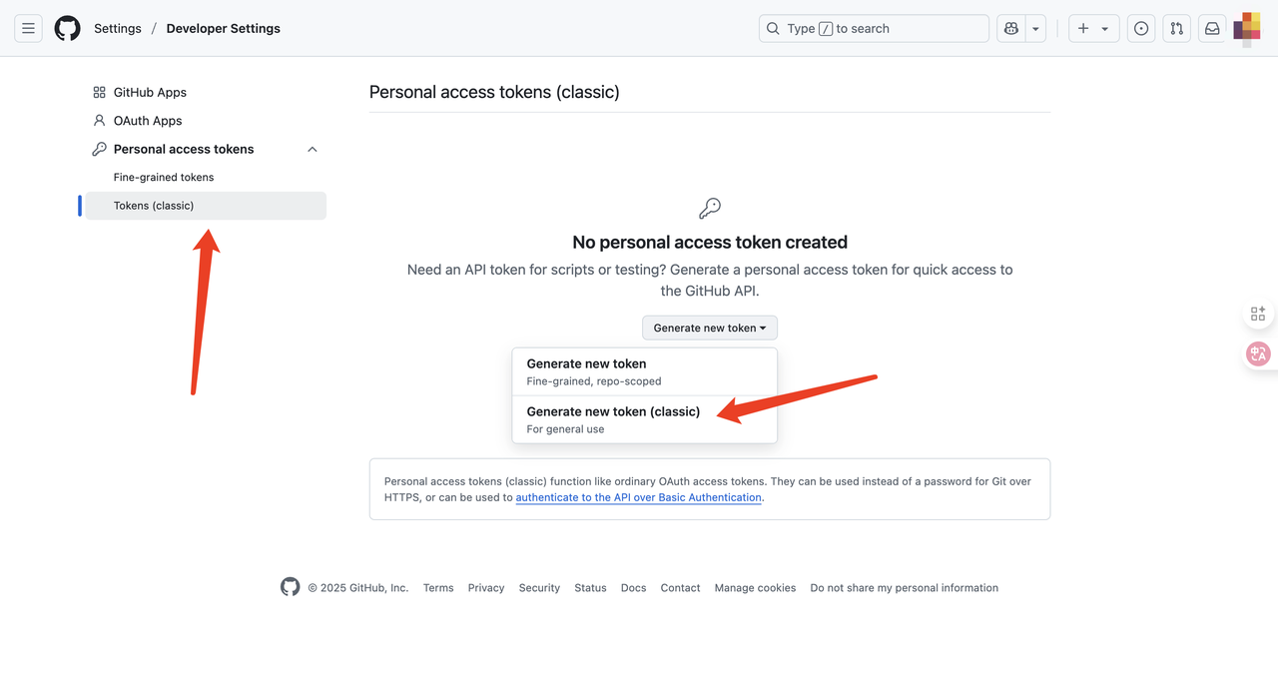Open the hamburger navigation menu
Viewport: 1278px width, 690px height.
tap(28, 29)
